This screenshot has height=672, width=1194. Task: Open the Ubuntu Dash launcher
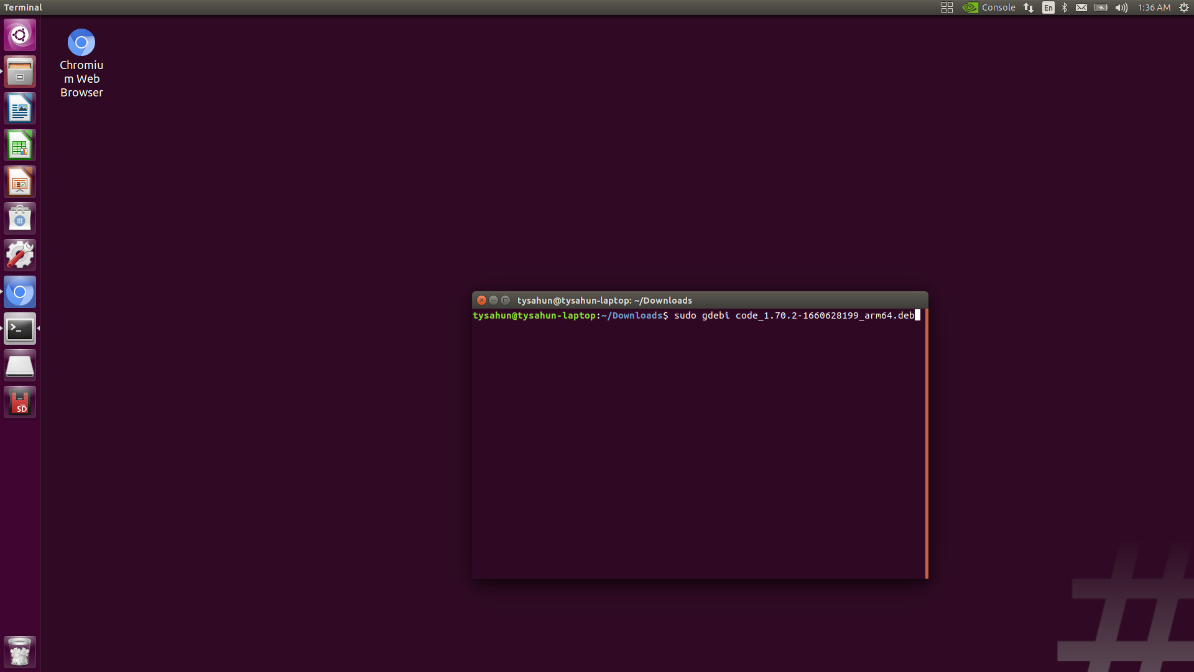[x=20, y=35]
